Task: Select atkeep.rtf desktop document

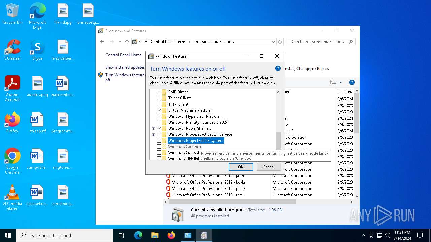Action: coord(37,123)
